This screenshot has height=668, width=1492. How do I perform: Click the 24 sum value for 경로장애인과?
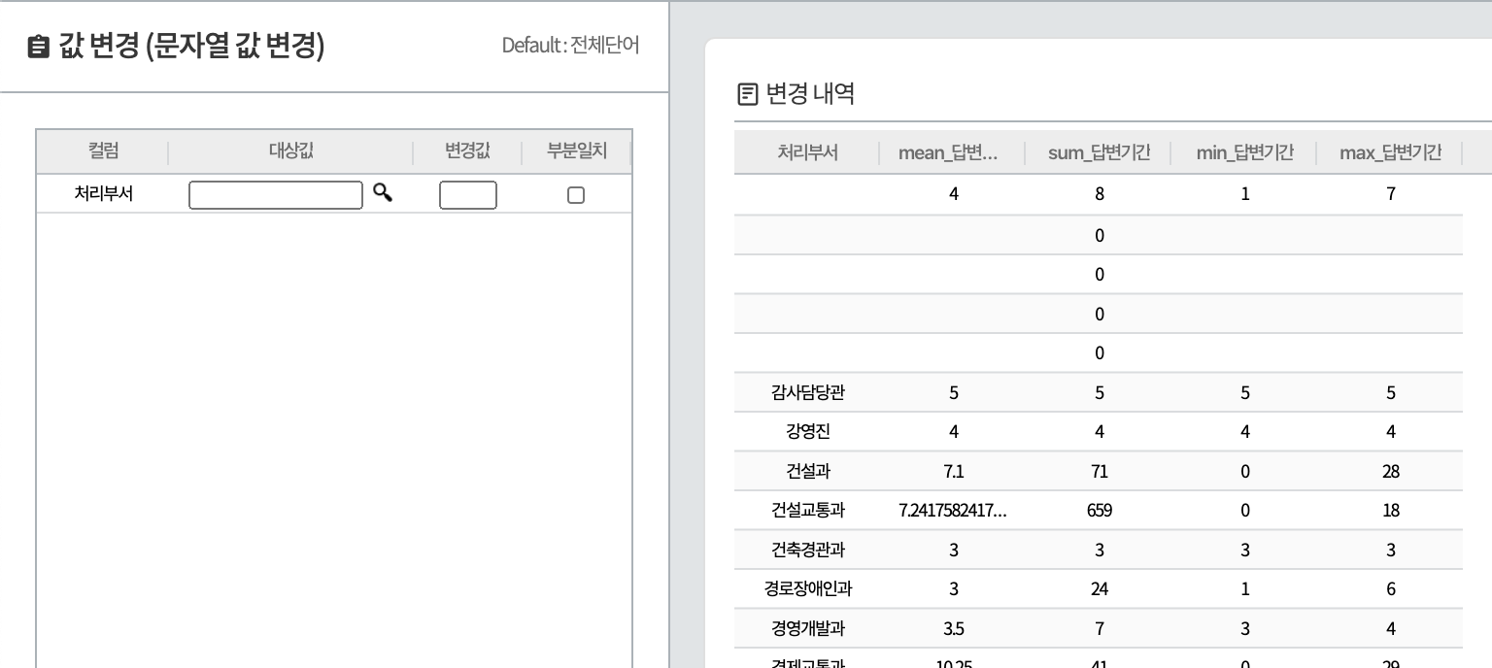tap(1100, 589)
